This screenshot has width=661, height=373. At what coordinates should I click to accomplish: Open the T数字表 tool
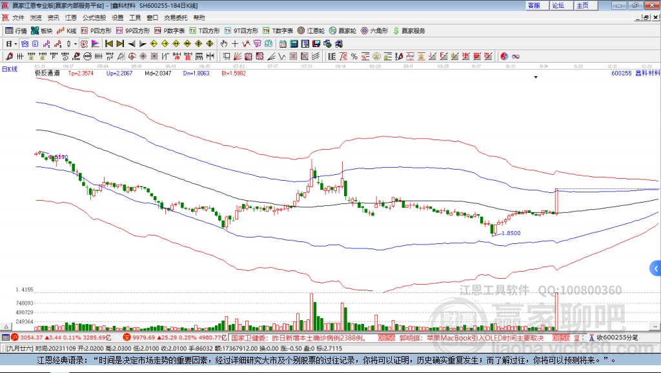(278, 31)
